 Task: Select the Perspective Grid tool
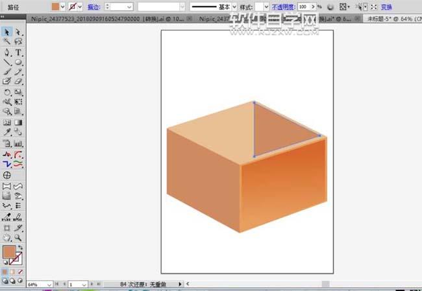pos(18,111)
